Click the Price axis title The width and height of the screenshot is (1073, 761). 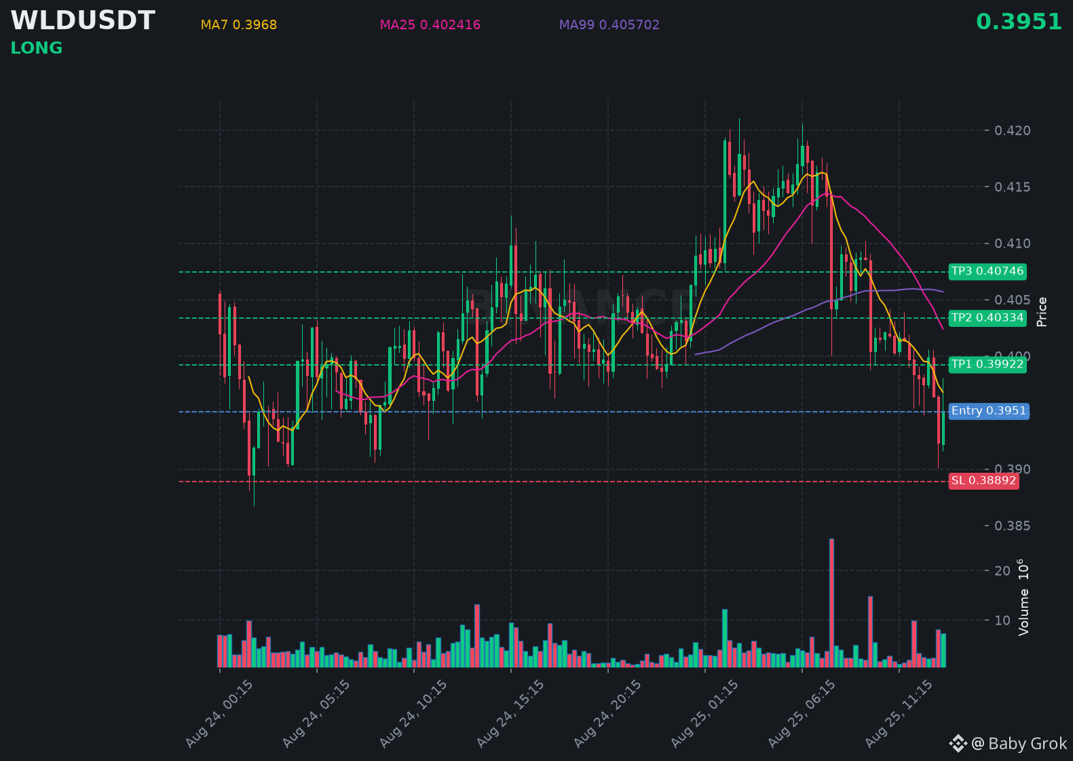(x=1042, y=312)
